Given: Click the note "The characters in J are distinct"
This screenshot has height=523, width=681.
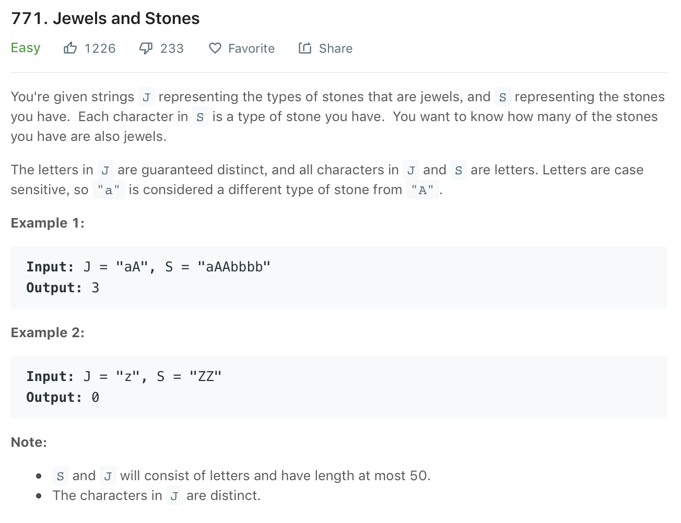Looking at the screenshot, I should [x=156, y=496].
